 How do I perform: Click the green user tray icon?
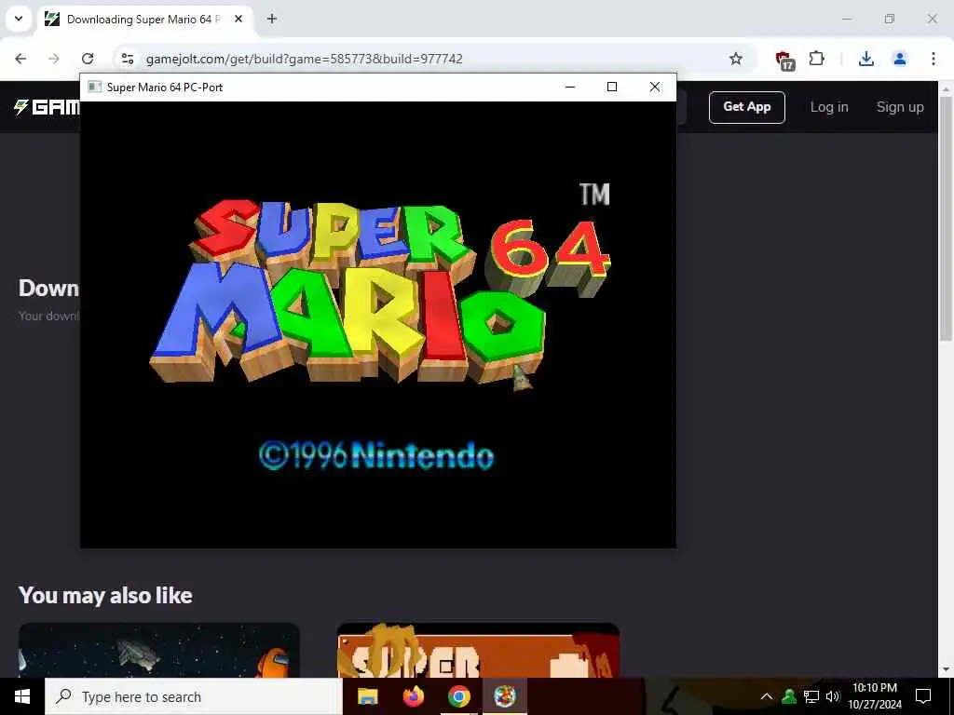coord(789,696)
